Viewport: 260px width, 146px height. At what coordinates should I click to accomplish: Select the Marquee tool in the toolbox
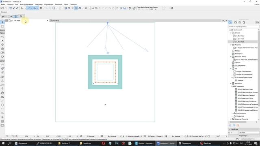tap(2, 26)
